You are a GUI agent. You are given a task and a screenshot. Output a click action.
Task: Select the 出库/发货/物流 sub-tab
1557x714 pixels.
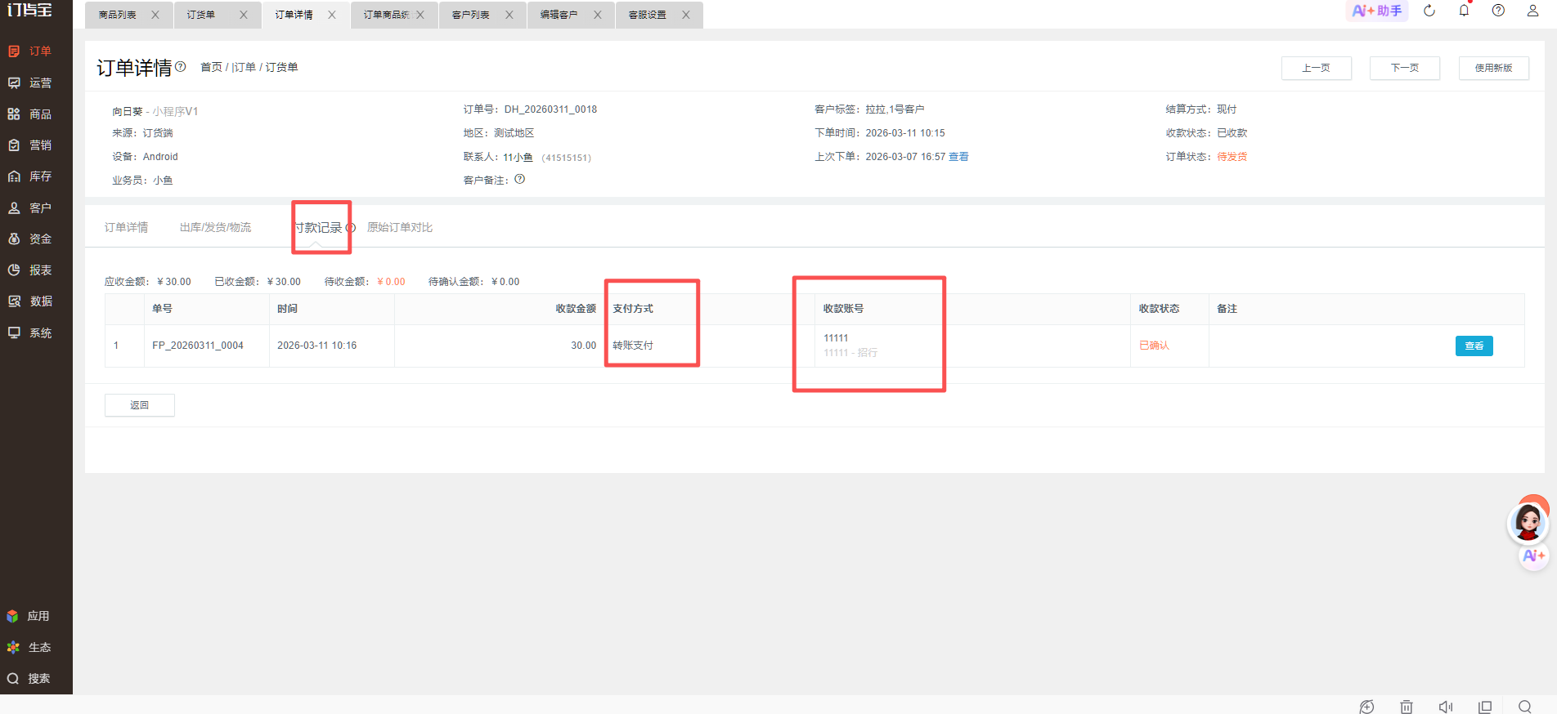(215, 227)
